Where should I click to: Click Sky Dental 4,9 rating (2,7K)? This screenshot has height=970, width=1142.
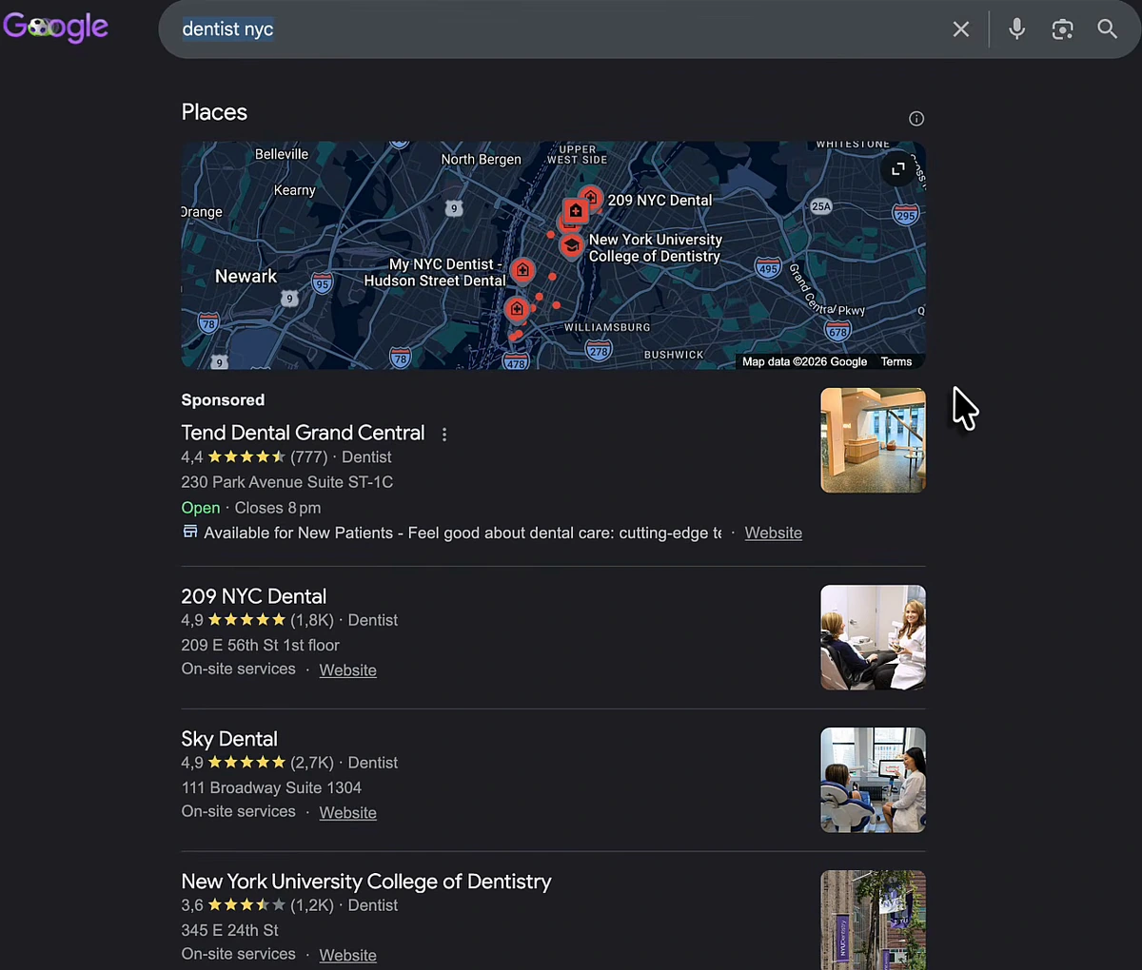tap(257, 763)
